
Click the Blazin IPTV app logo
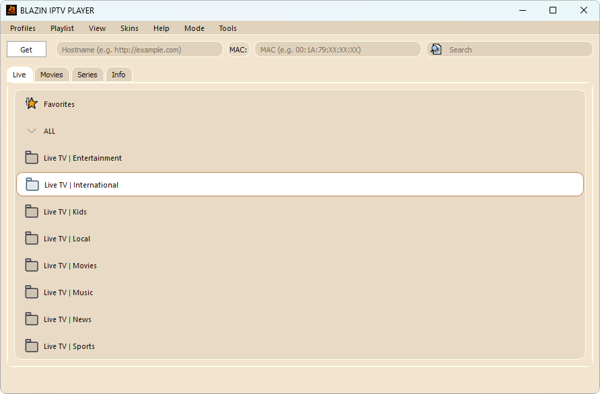click(11, 10)
